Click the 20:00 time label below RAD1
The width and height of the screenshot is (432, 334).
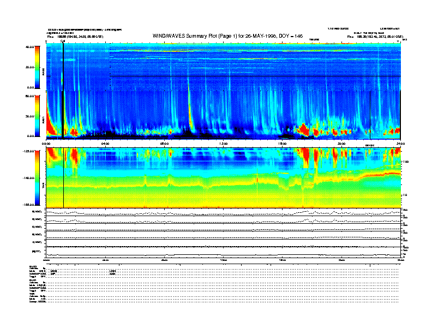[x=341, y=144]
